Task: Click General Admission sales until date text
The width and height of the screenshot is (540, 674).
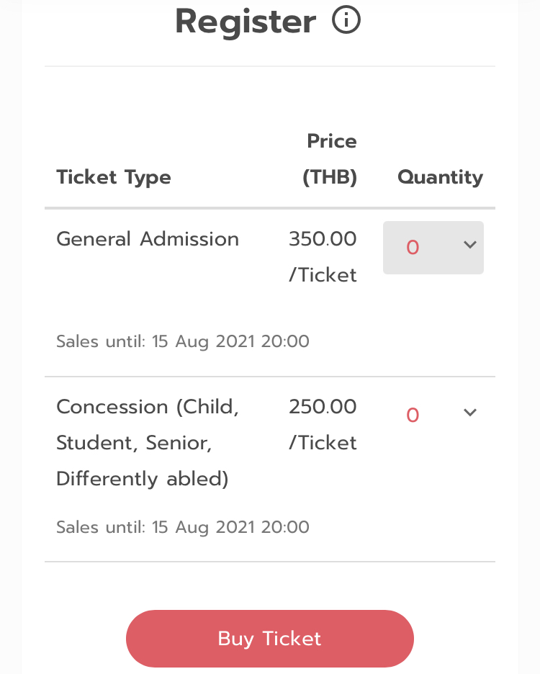Action: (183, 342)
